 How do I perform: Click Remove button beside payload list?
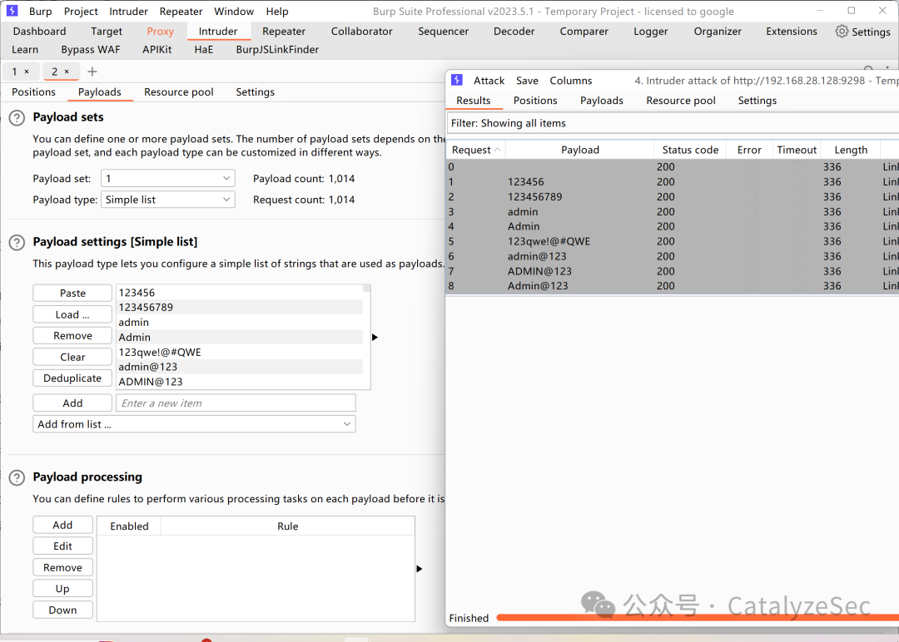pyautogui.click(x=72, y=336)
